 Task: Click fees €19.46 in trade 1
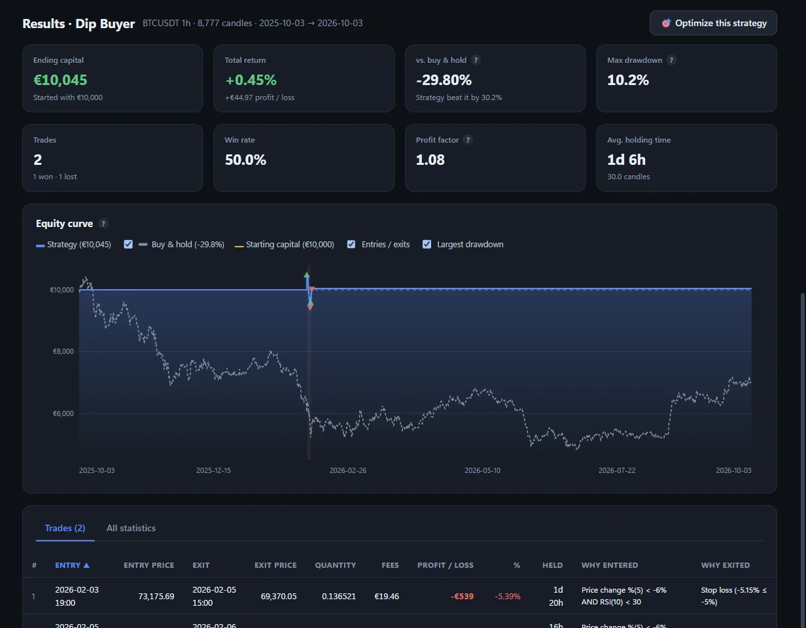[387, 596]
